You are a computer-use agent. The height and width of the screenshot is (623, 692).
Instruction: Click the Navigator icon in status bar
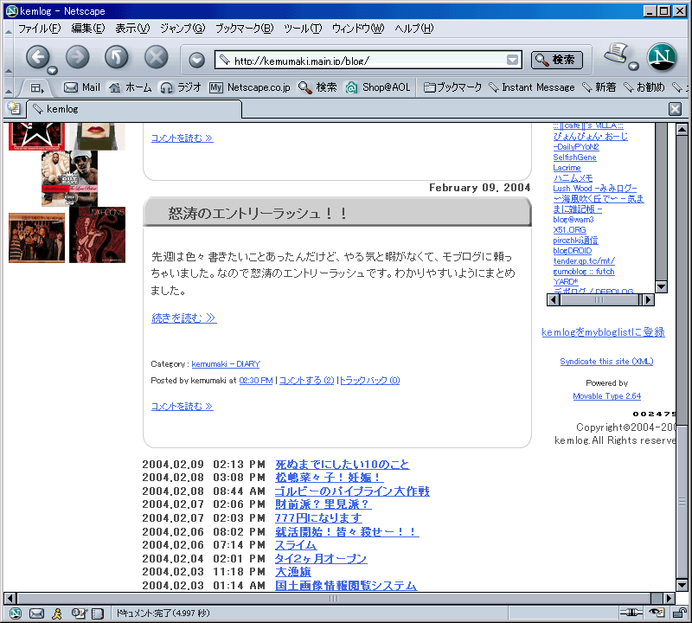[x=15, y=613]
